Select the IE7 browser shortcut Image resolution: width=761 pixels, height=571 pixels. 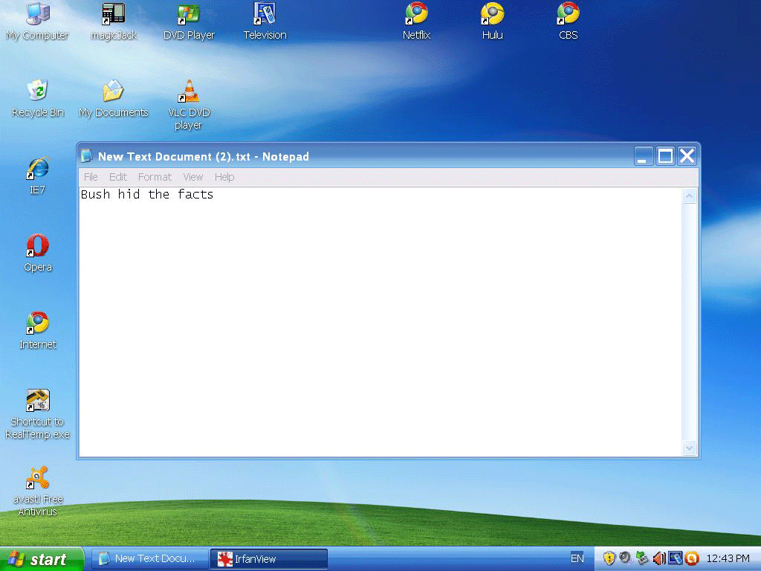(38, 175)
